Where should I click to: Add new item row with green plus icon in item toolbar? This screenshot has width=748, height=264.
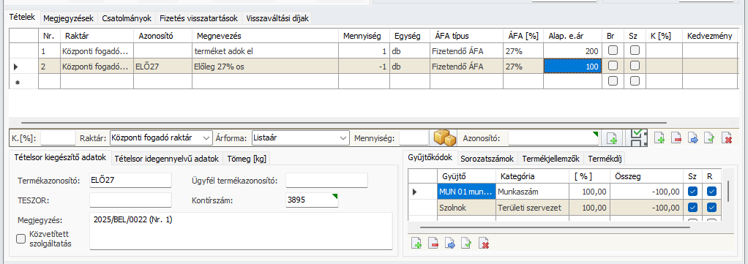pyautogui.click(x=660, y=139)
